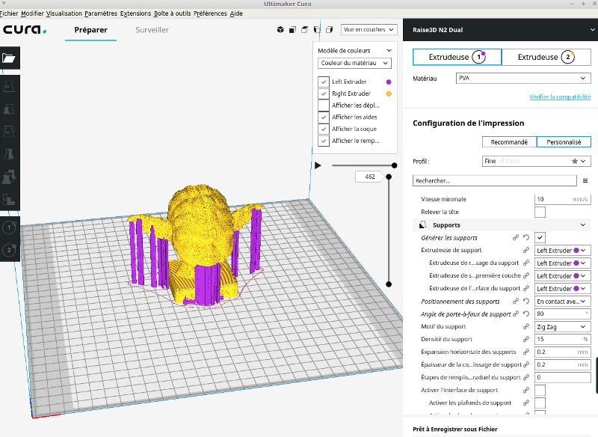Screen dimensions: 598x437
Task: Open settings visibility hamburger menu
Action: click(x=585, y=180)
